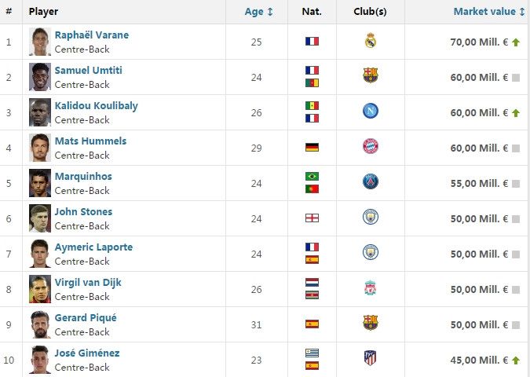Click the England flag for John Stones

(312, 218)
